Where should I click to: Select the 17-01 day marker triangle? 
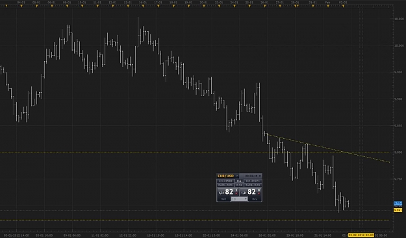pyautogui.click(x=159, y=6)
